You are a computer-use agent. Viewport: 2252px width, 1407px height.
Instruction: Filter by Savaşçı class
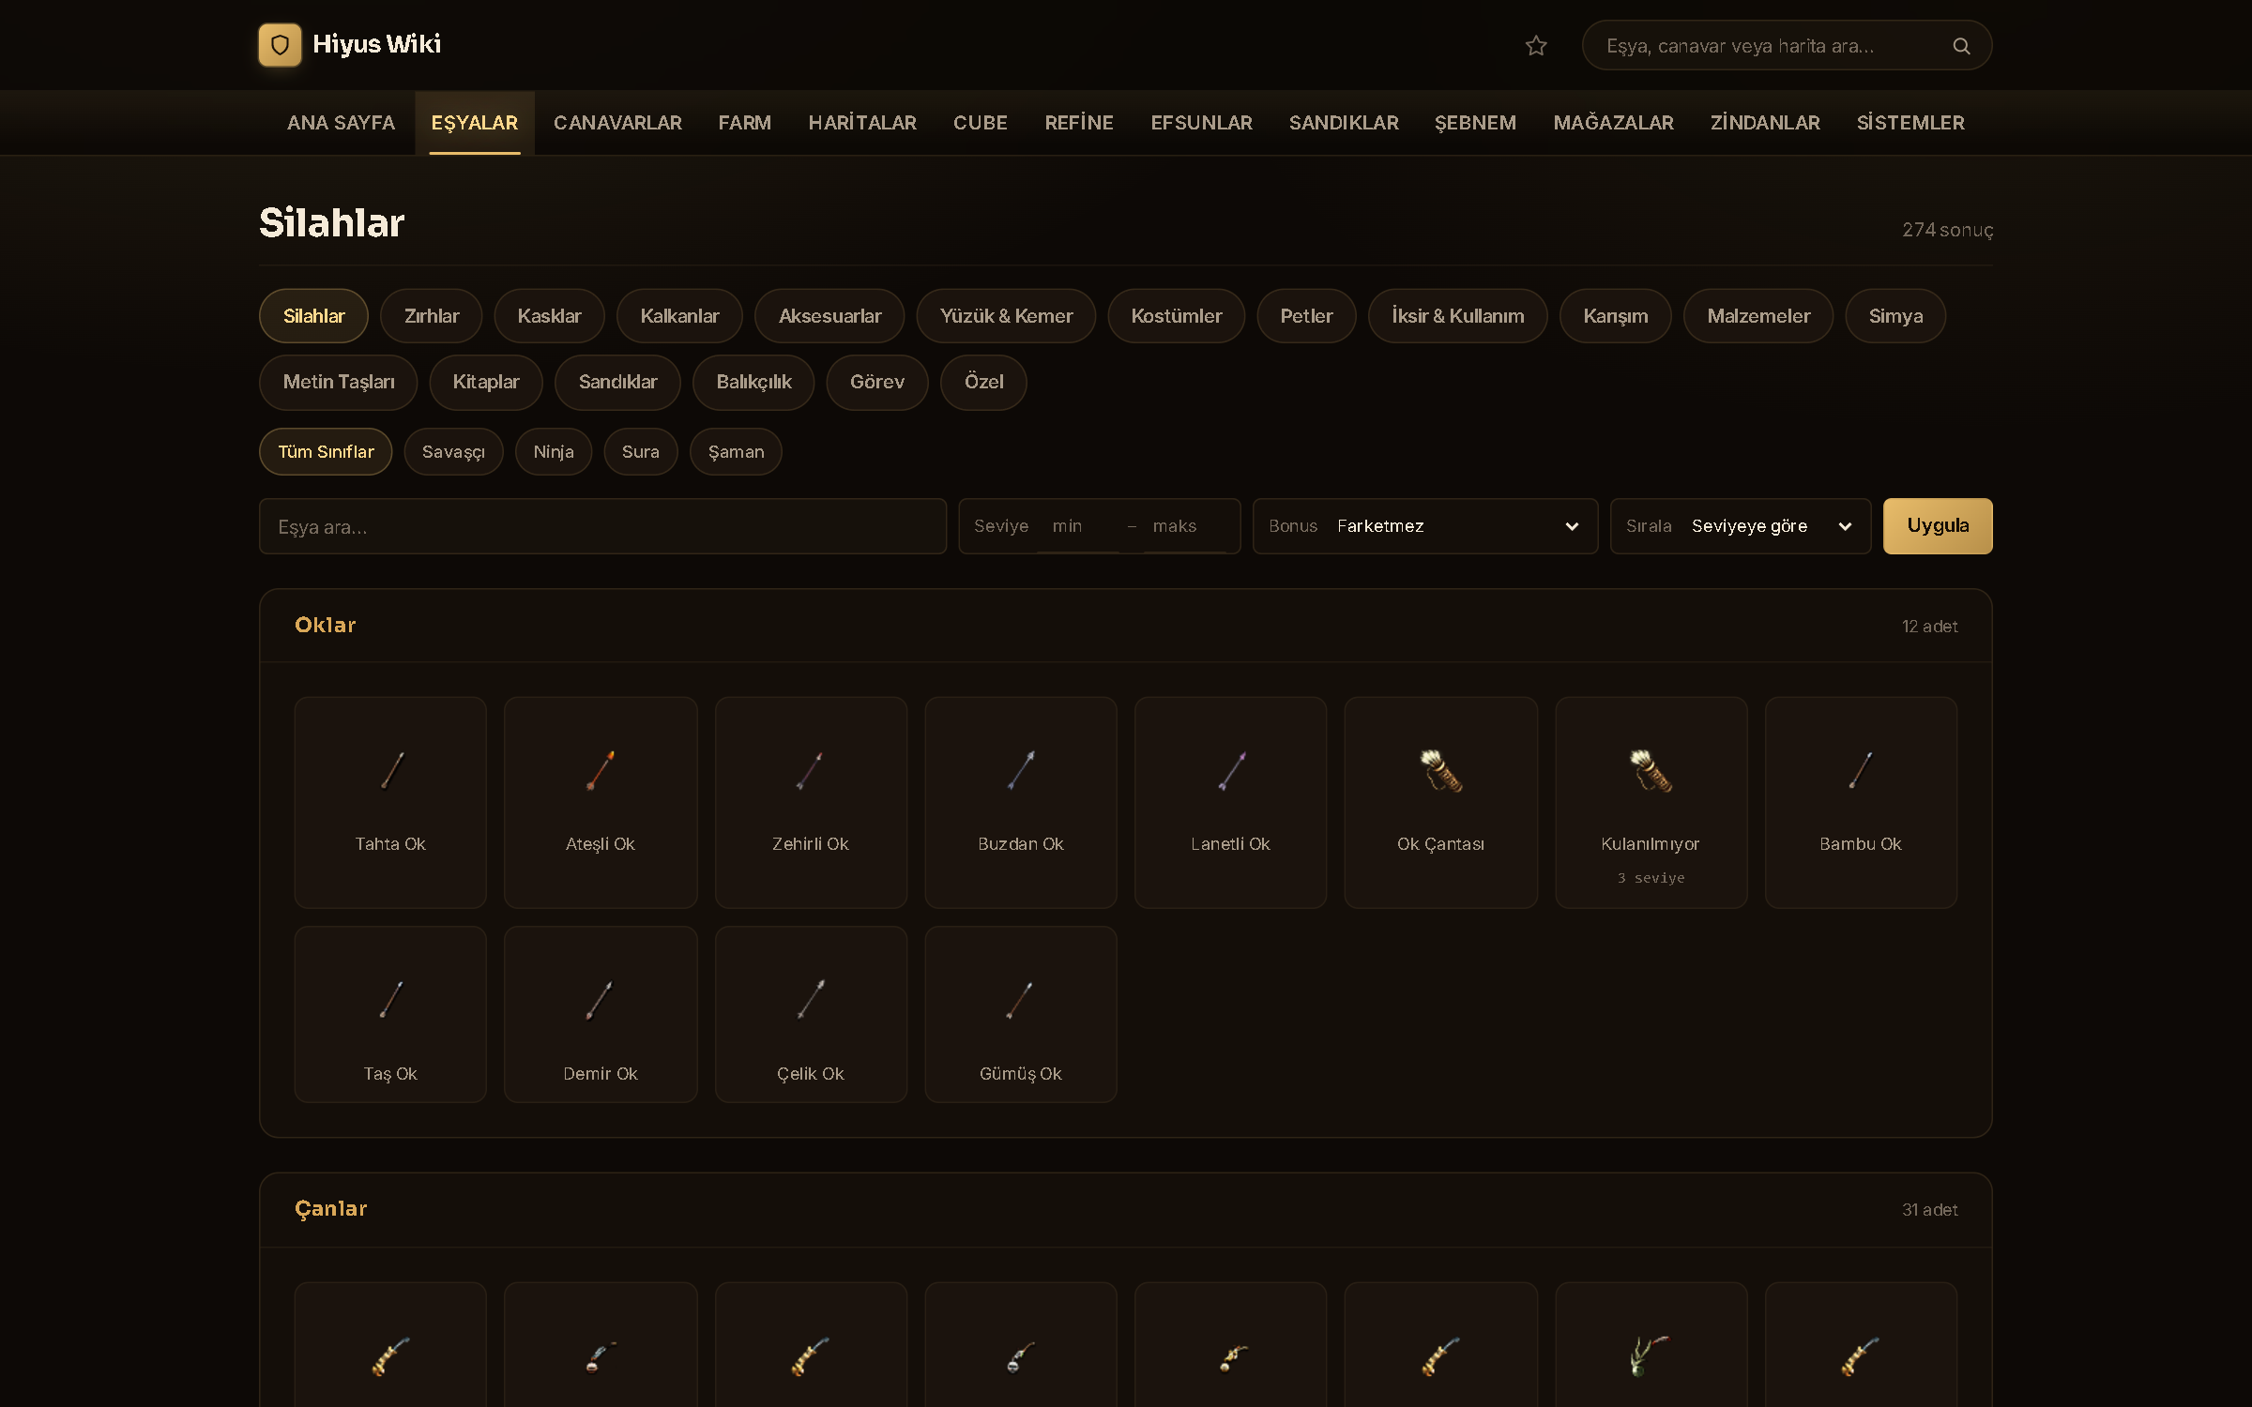click(453, 452)
